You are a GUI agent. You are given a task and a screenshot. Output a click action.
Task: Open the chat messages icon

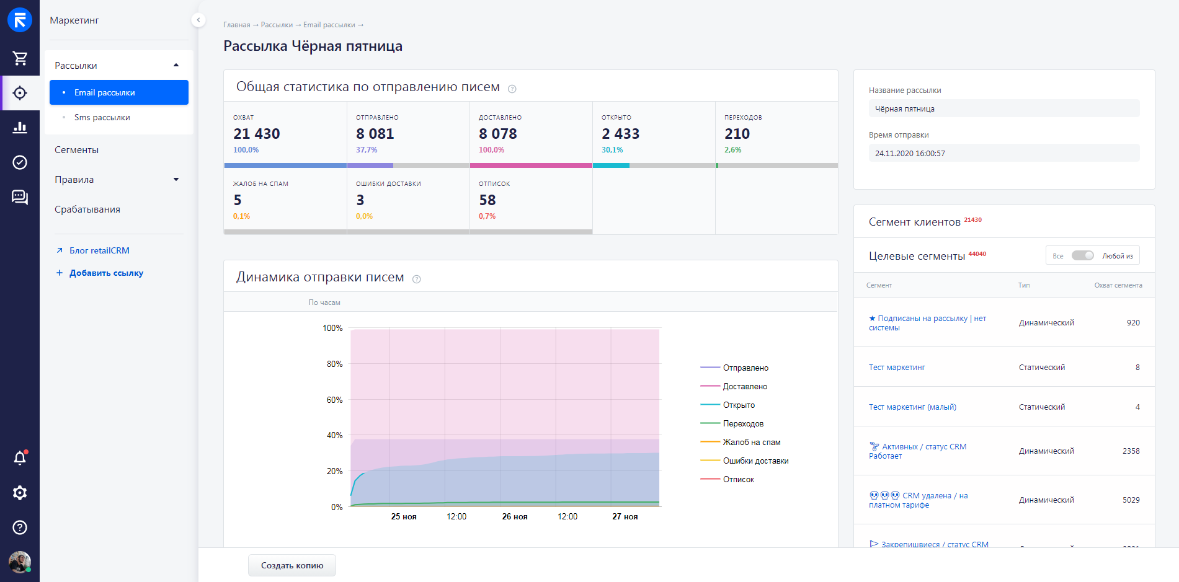point(20,197)
